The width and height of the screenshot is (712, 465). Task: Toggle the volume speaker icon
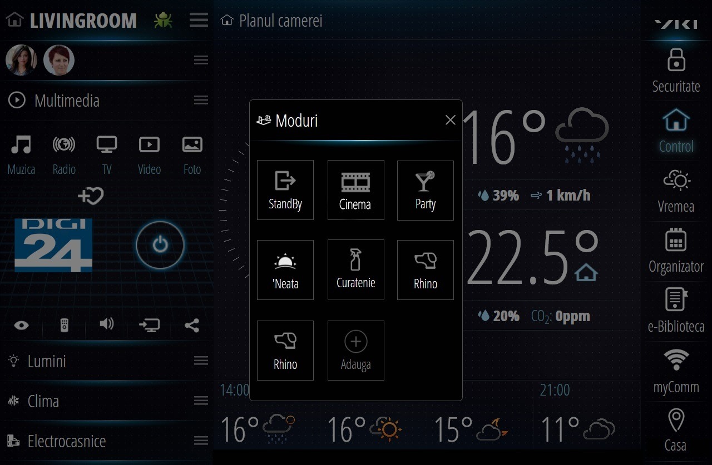pyautogui.click(x=106, y=324)
